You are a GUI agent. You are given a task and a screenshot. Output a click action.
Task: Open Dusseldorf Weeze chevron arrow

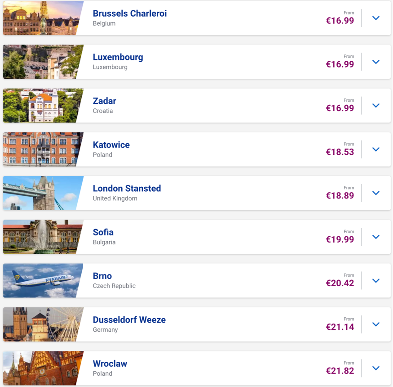[376, 324]
